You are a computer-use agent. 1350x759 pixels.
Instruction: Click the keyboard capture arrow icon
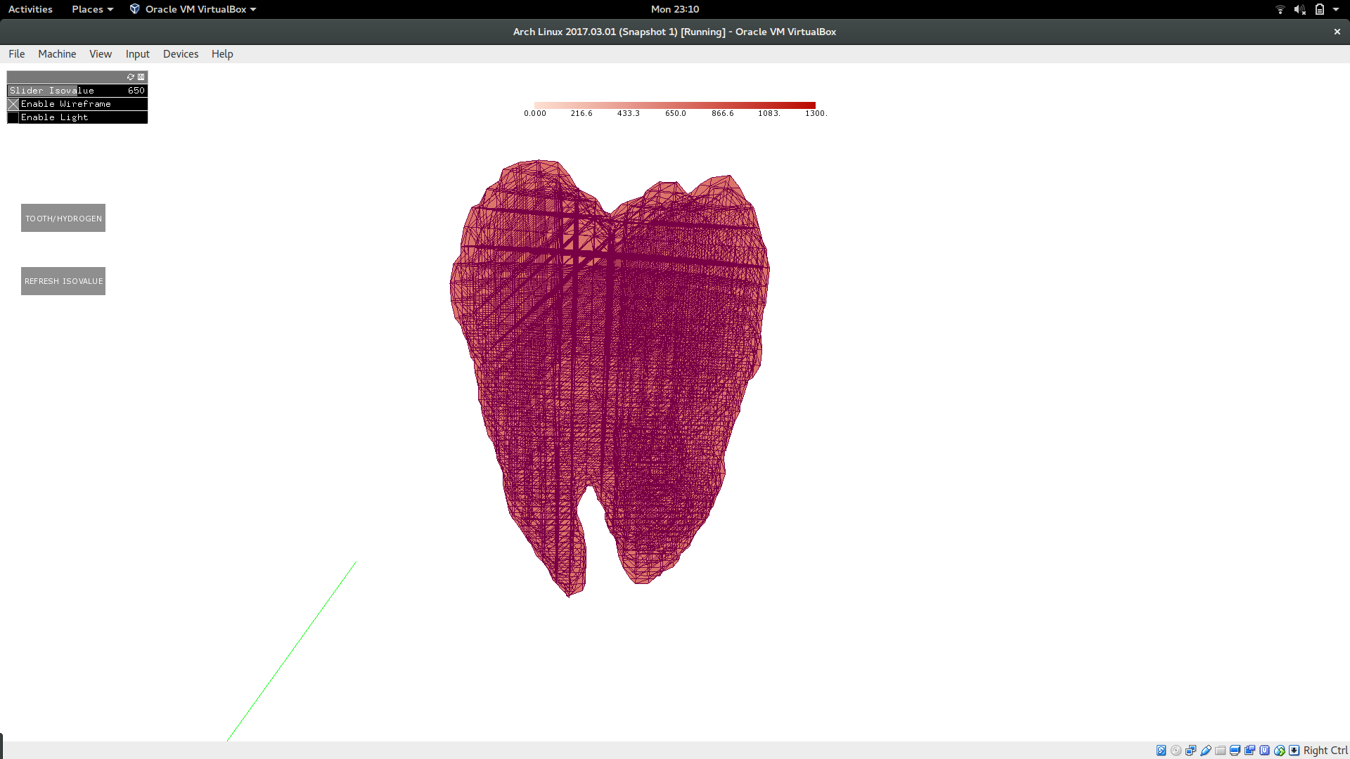click(1294, 751)
